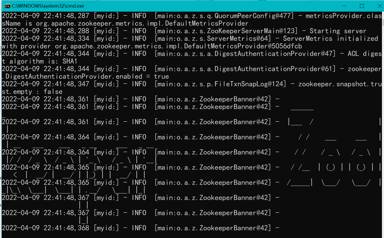
Task: Click the QuorumPeerConfig@477 log source
Action: point(253,16)
